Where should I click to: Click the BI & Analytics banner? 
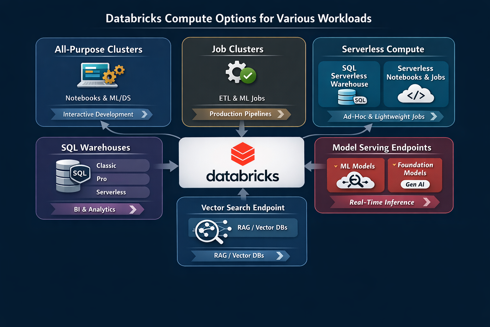pyautogui.click(x=97, y=209)
